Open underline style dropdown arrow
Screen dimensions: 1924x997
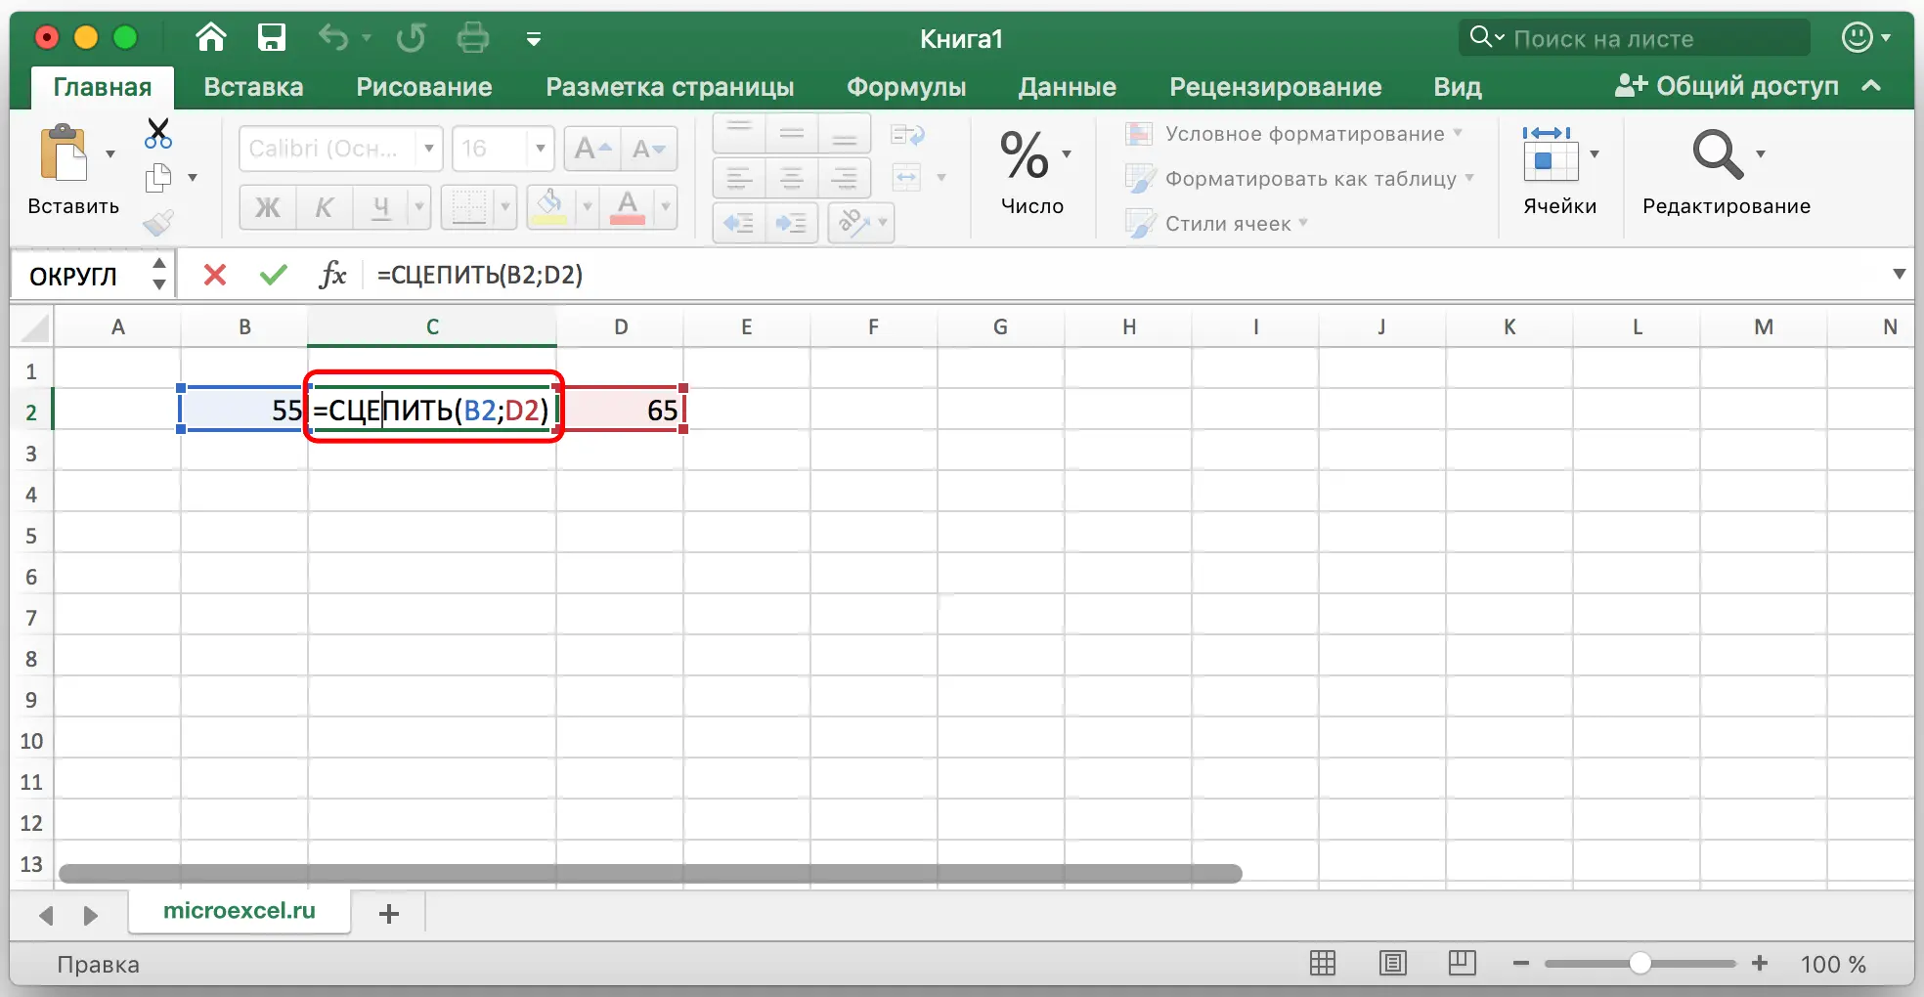419,207
